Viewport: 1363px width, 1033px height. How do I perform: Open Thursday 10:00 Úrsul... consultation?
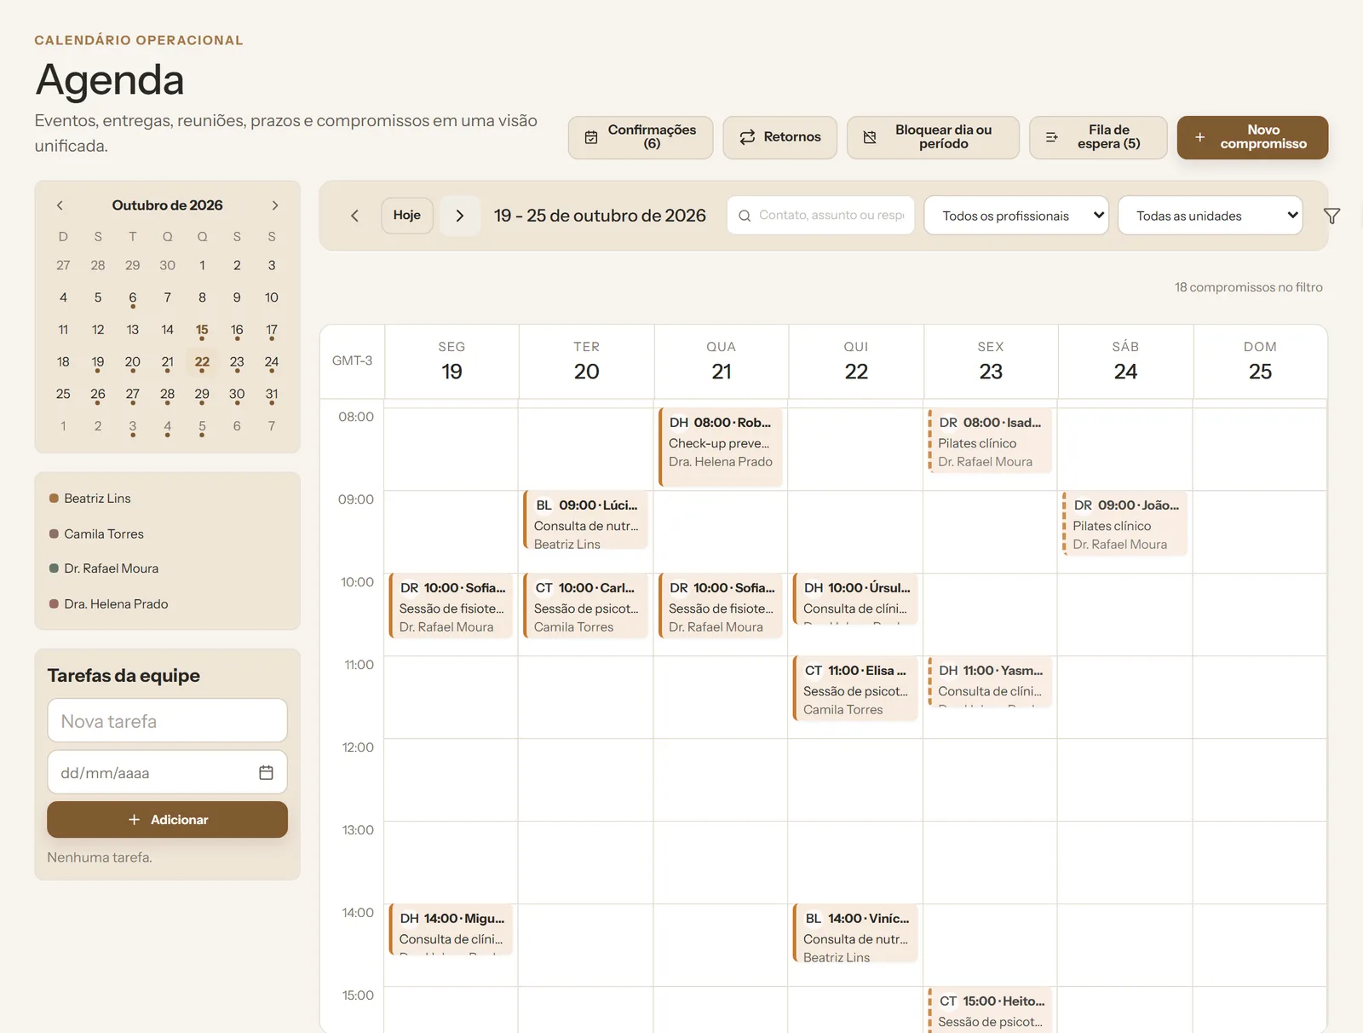[x=855, y=598]
